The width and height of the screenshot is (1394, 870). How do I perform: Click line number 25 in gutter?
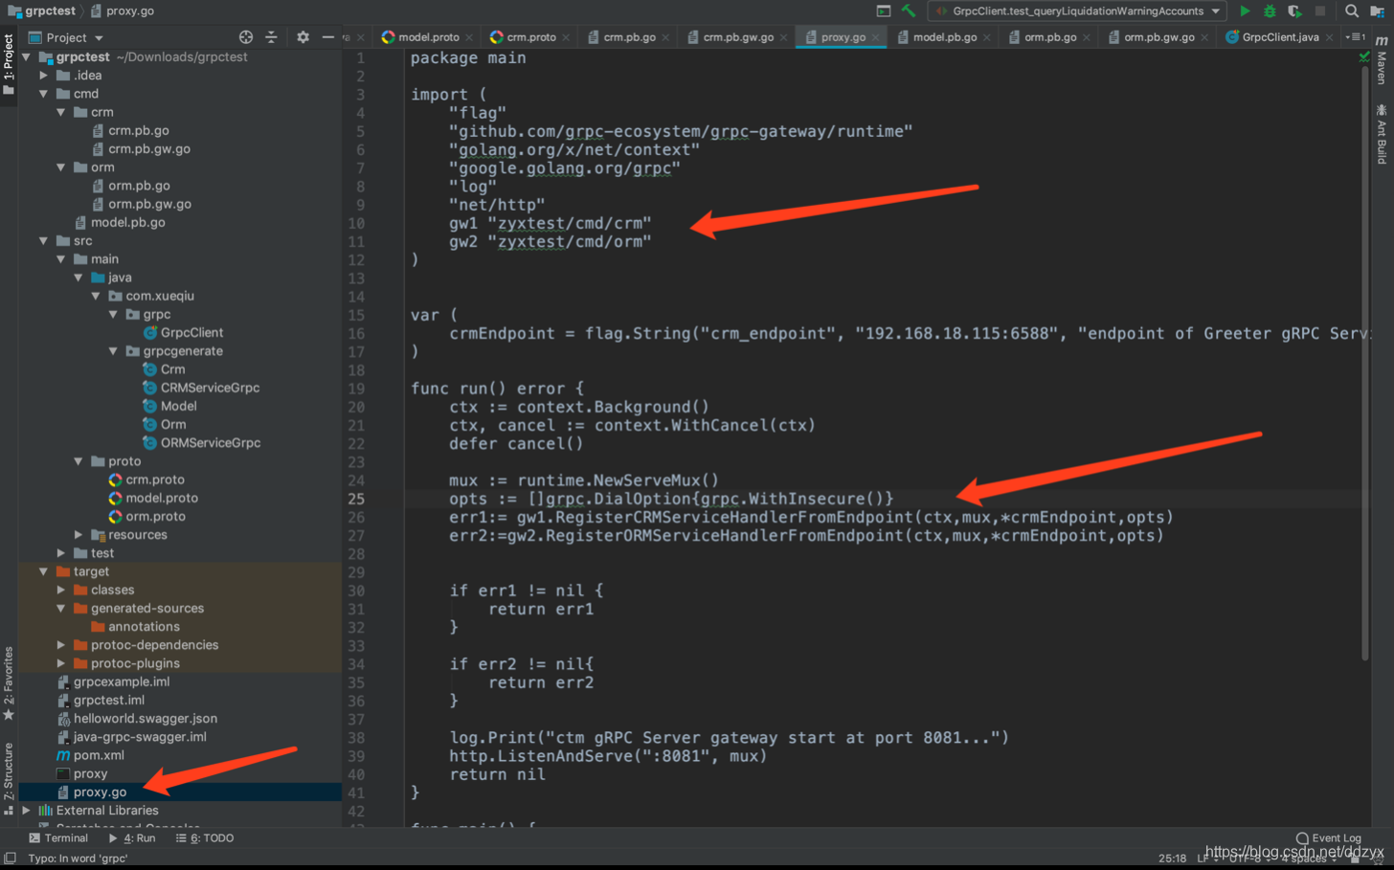click(356, 499)
